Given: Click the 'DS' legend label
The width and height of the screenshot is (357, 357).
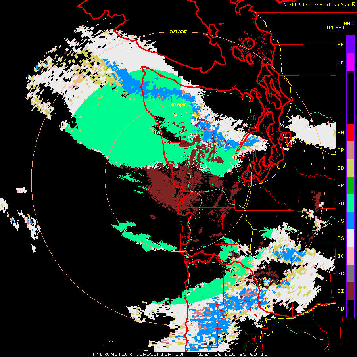Looking at the screenshot, I should pos(340,238).
